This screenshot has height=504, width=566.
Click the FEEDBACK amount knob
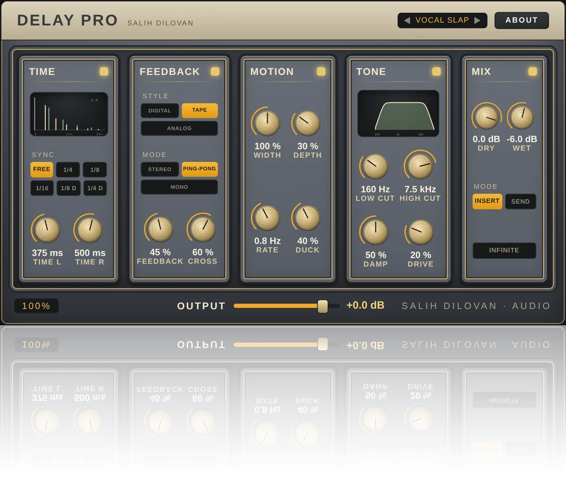pyautogui.click(x=160, y=229)
